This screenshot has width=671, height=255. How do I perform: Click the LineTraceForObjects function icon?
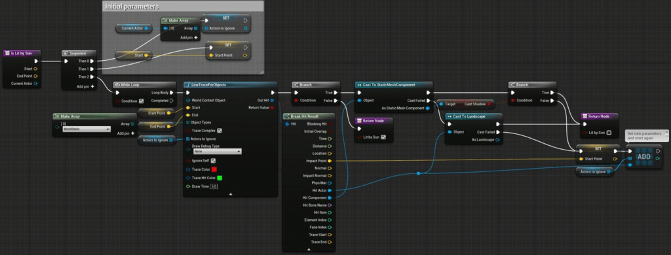tap(188, 85)
